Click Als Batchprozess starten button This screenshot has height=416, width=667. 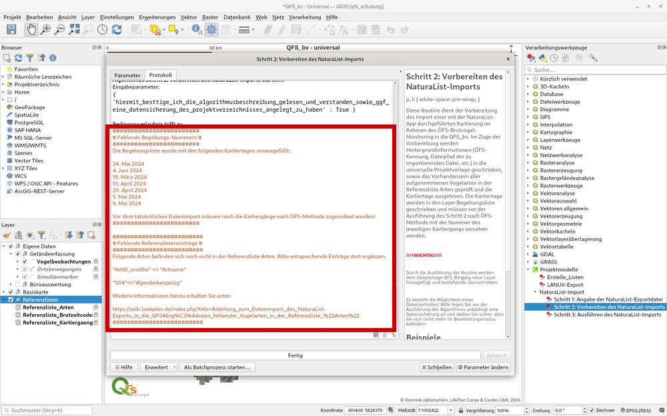(x=217, y=367)
